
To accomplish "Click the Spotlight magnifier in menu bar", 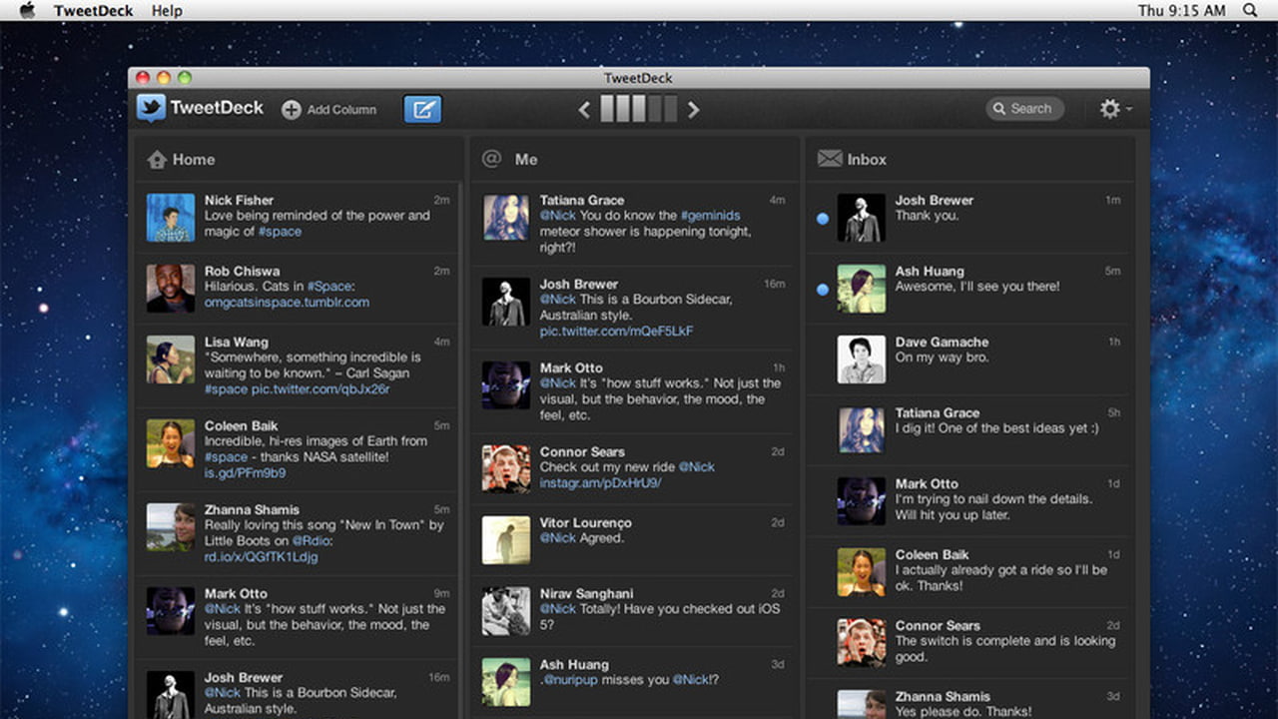I will point(1250,10).
